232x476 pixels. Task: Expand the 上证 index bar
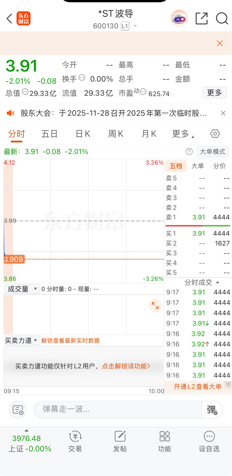coord(27,430)
